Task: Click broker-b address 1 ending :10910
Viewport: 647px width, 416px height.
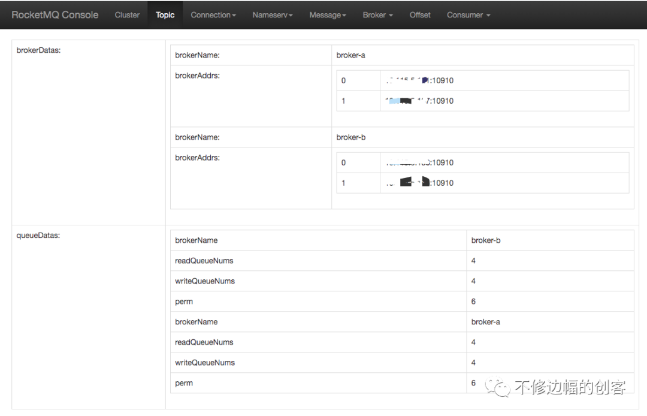Action: (419, 183)
